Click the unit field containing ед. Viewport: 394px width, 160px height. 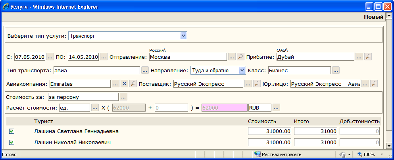pyautogui.click(x=74, y=108)
